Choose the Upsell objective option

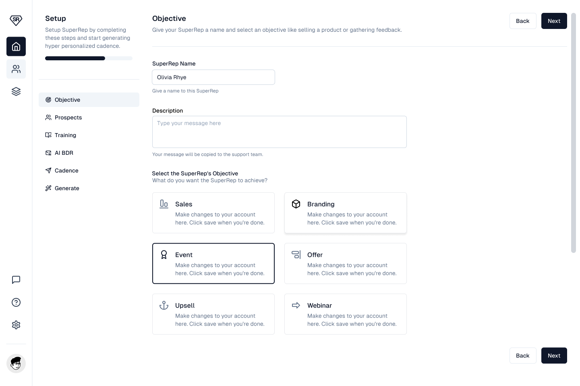click(x=213, y=314)
